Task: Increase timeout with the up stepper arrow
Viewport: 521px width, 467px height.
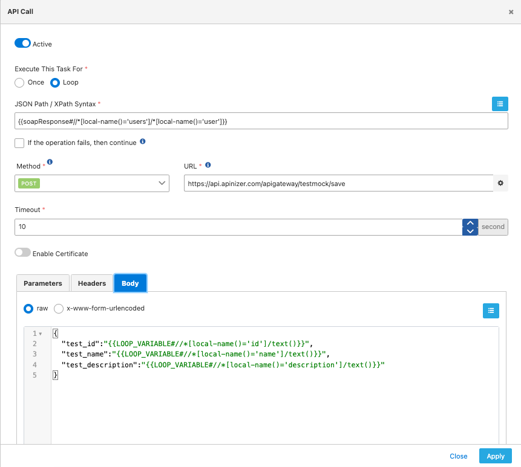Action: (470, 223)
